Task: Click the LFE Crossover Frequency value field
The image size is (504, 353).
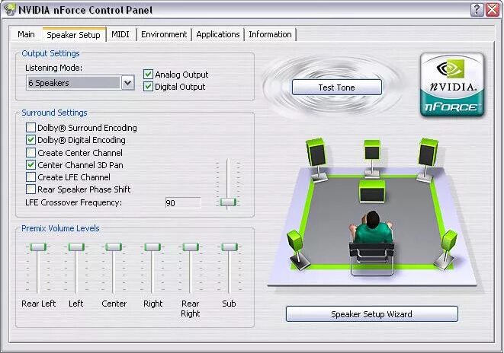Action: (x=183, y=203)
